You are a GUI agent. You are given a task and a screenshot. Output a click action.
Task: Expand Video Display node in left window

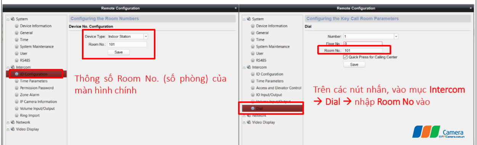(8, 129)
